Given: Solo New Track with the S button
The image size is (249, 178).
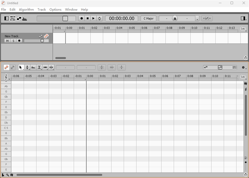Looking at the screenshot, I should [13, 41].
